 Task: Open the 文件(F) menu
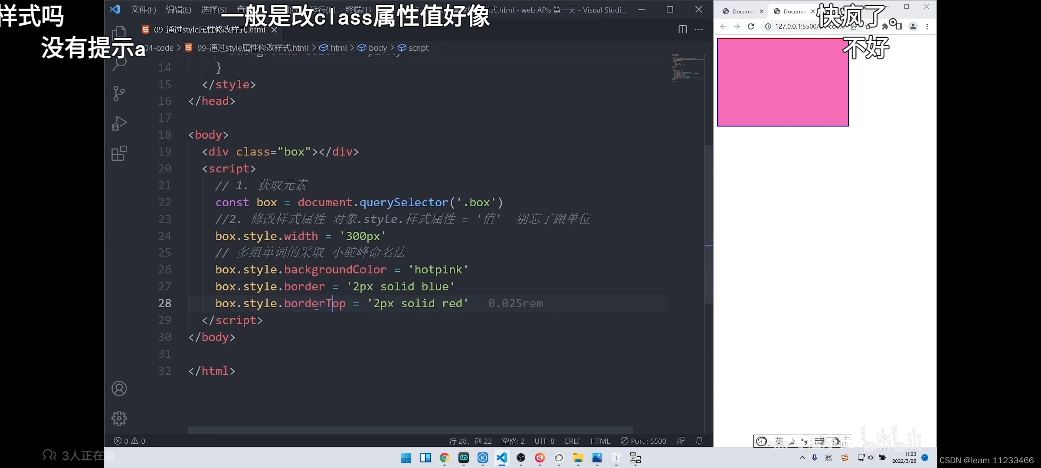(143, 10)
